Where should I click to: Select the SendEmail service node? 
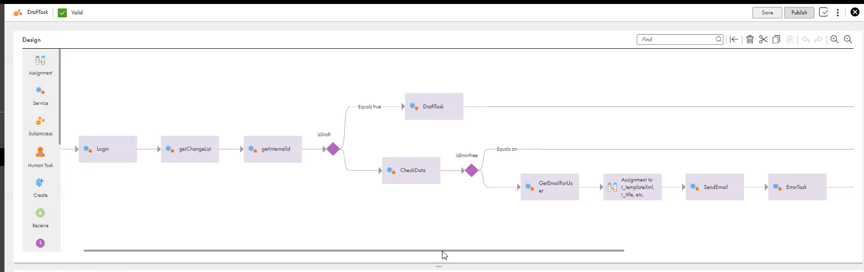715,187
